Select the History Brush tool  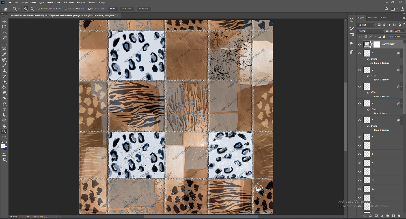point(4,76)
